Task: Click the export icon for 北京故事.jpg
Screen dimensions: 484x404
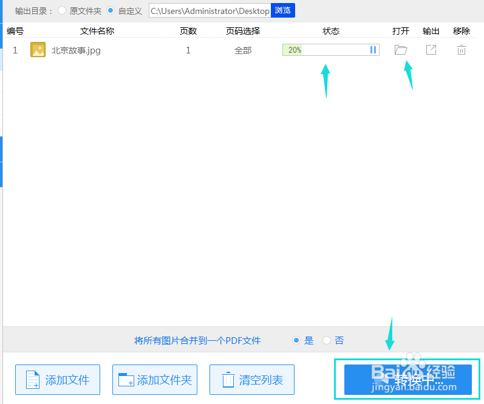Action: click(x=431, y=50)
